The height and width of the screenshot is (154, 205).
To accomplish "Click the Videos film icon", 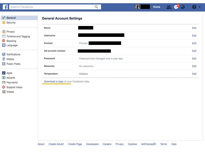I will (x=4, y=92).
